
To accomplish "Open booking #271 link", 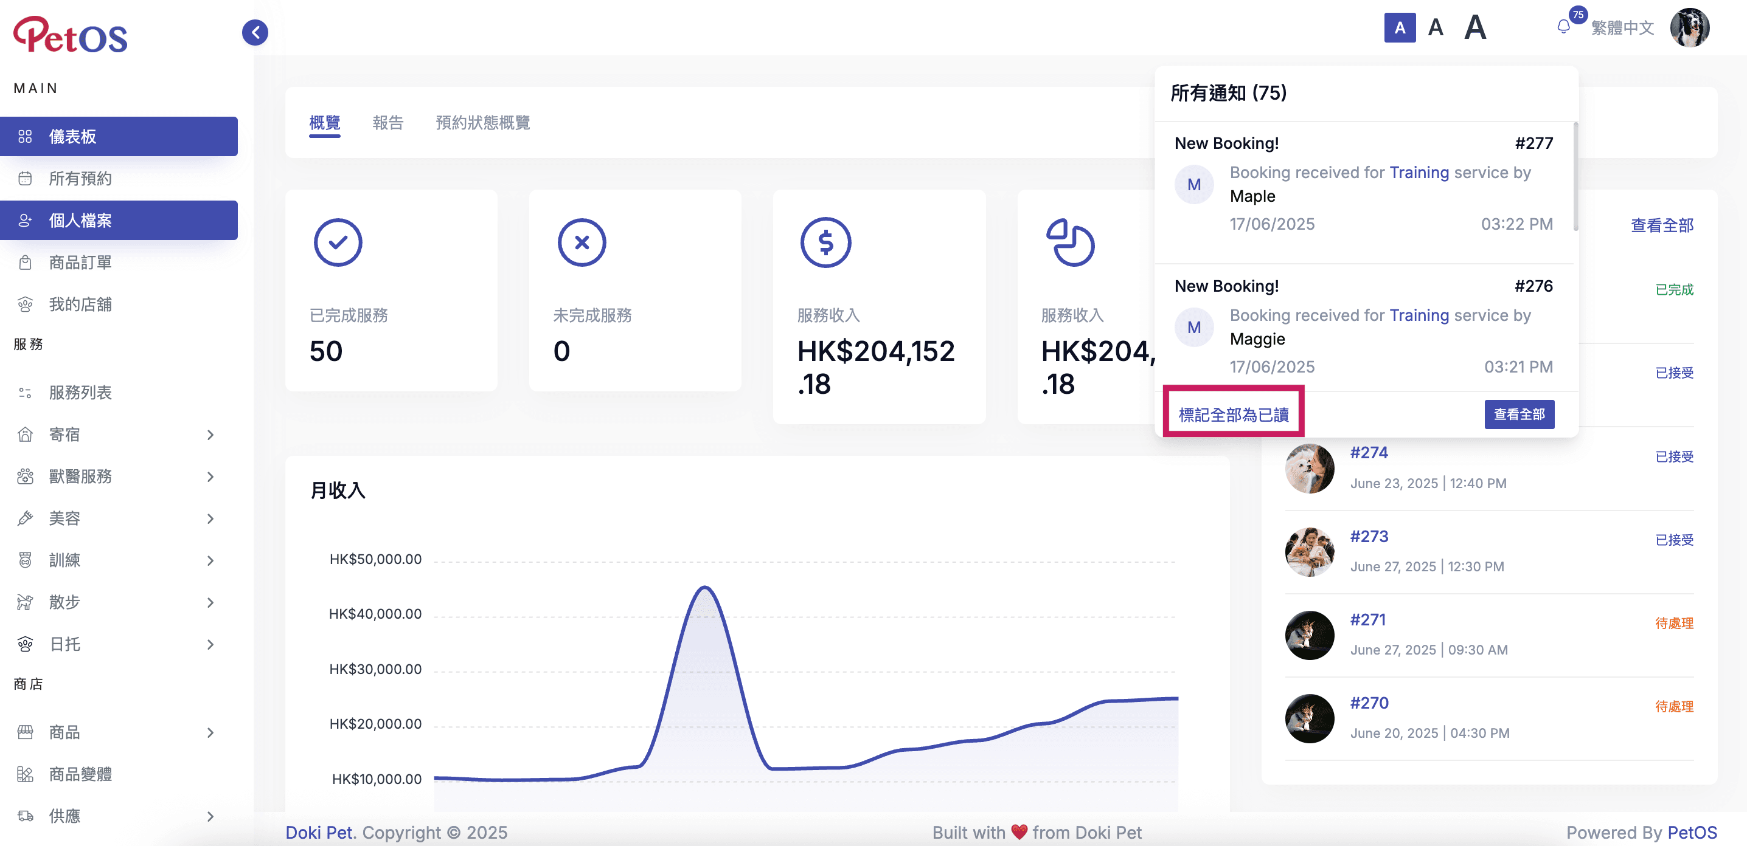I will pos(1367,620).
